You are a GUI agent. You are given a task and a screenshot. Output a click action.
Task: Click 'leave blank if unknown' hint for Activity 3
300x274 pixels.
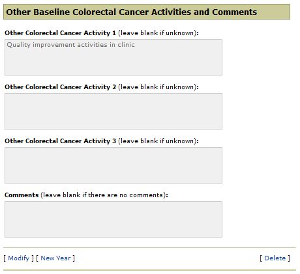point(158,141)
